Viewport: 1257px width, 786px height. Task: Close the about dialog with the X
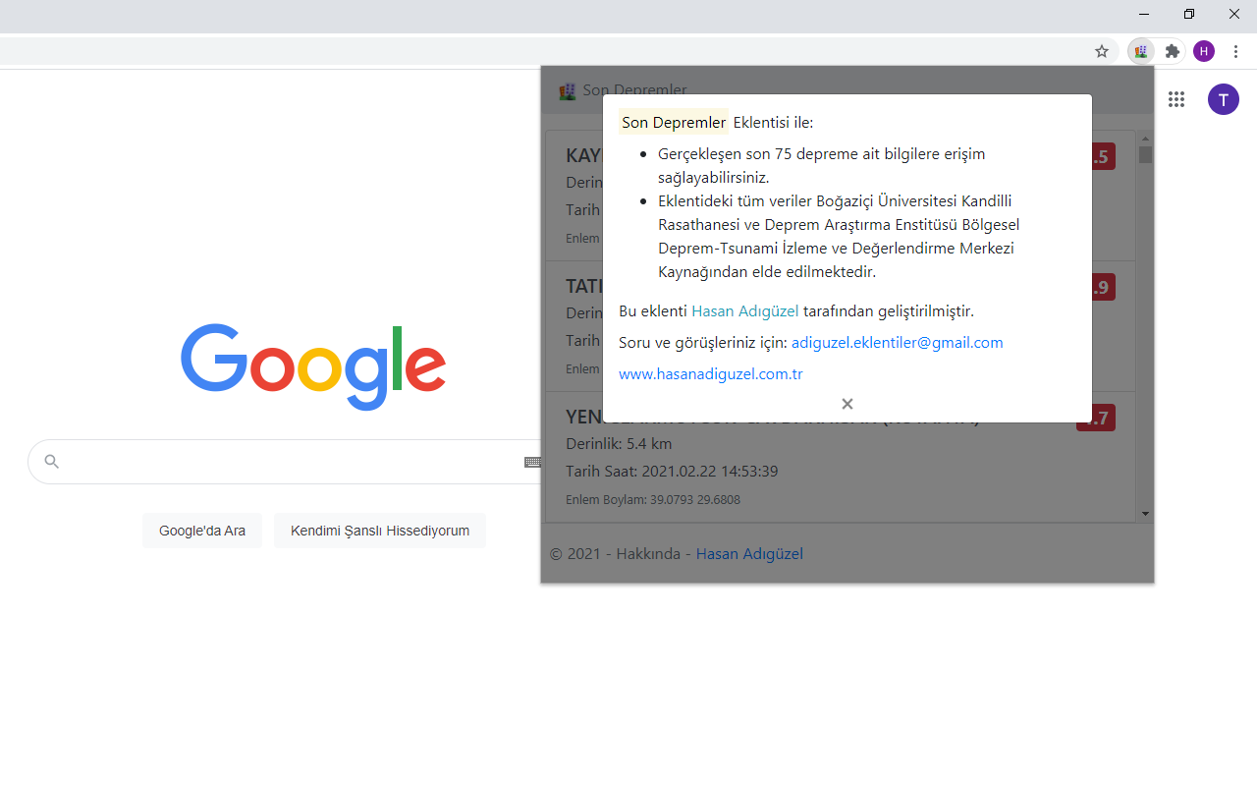(x=847, y=404)
